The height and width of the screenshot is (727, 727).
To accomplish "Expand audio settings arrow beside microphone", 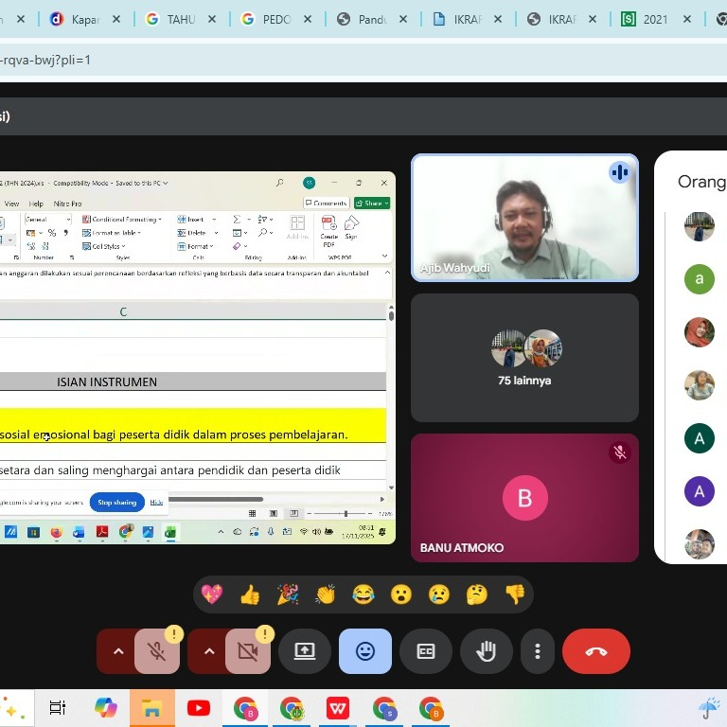I will pos(118,651).
